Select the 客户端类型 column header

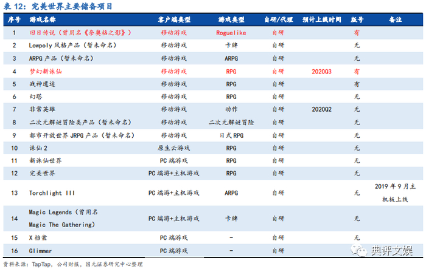(174, 19)
